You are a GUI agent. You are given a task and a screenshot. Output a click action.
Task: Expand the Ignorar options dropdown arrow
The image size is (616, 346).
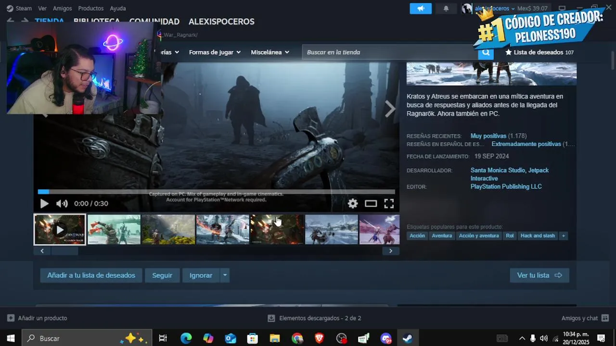click(x=225, y=275)
